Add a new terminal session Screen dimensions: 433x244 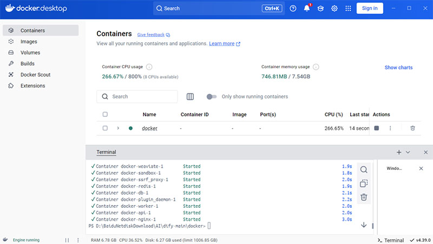pos(399,153)
